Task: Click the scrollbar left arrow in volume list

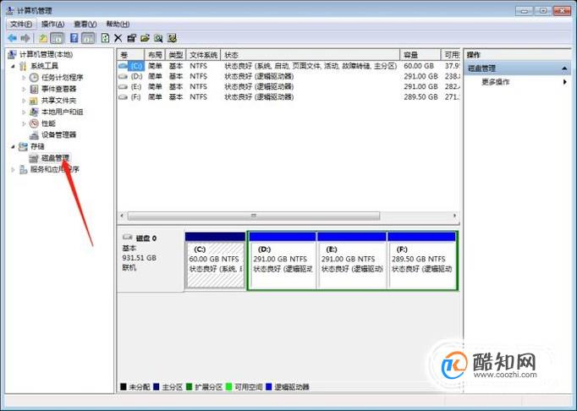Action: point(122,216)
